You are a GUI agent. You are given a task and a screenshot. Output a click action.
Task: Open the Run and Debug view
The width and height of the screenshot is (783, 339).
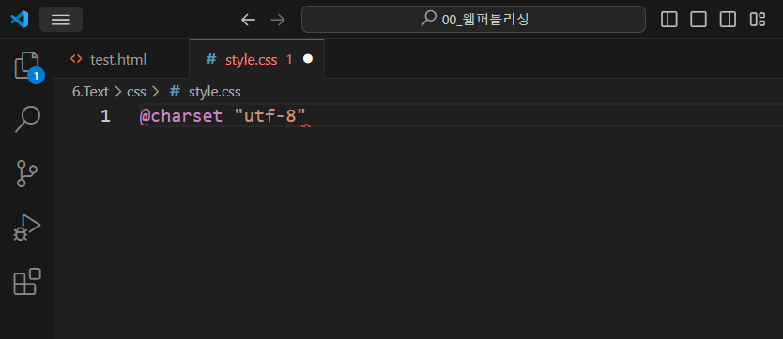coord(27,228)
